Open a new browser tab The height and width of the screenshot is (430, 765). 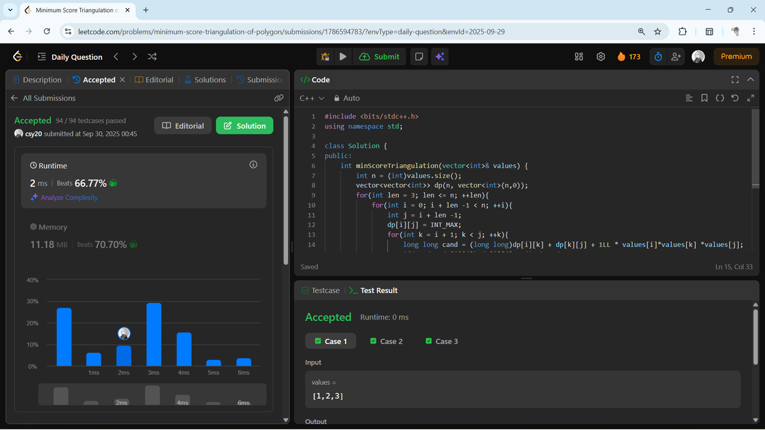tap(146, 10)
